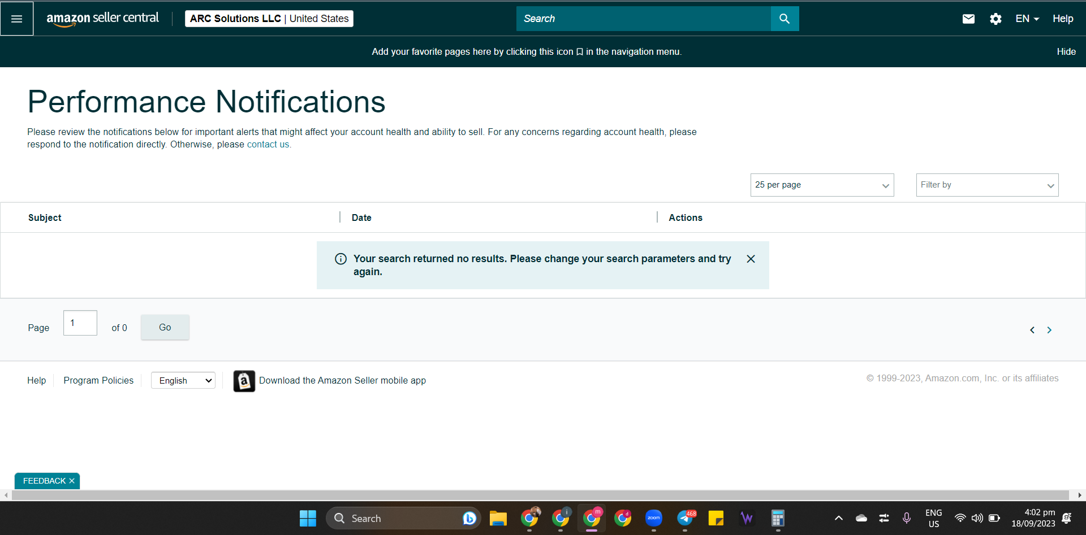Click the search magnifier button
This screenshot has height=535, width=1086.
(785, 19)
